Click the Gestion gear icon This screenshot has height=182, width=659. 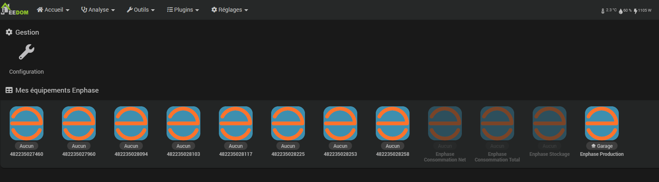9,32
